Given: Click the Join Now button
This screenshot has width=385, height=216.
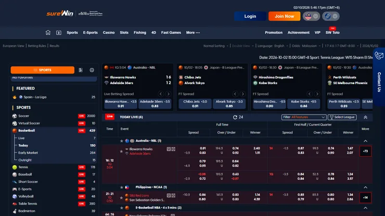Looking at the screenshot, I should [x=285, y=16].
